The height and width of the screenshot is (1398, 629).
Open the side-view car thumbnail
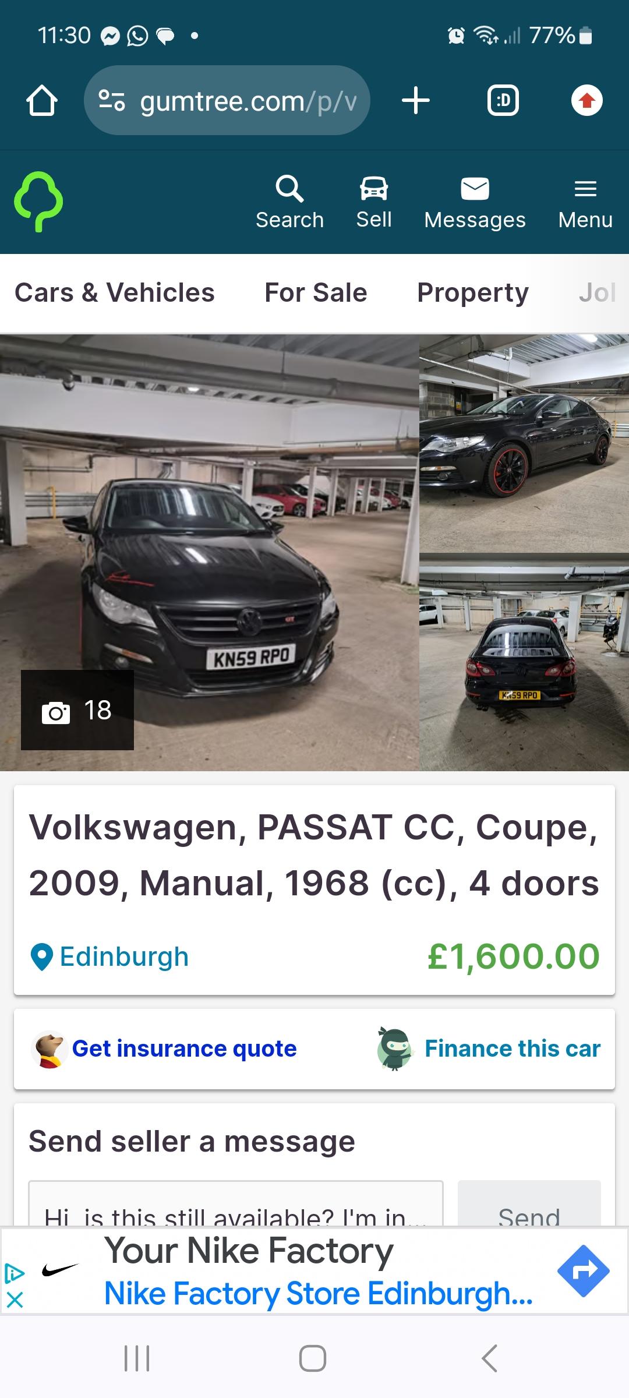click(x=524, y=443)
